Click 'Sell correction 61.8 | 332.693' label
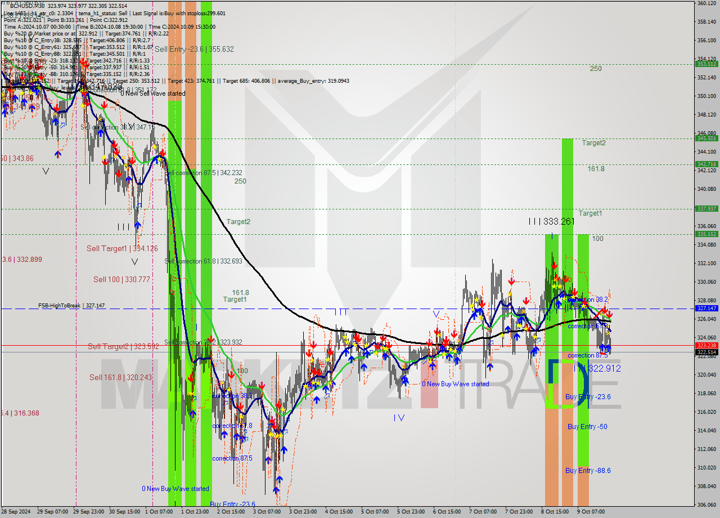The image size is (720, 518). point(203,261)
